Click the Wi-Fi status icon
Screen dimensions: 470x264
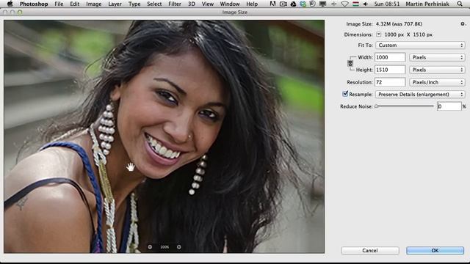coord(344,4)
